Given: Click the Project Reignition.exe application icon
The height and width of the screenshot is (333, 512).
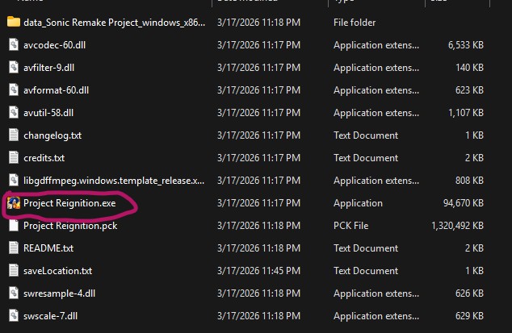Looking at the screenshot, I should point(13,203).
